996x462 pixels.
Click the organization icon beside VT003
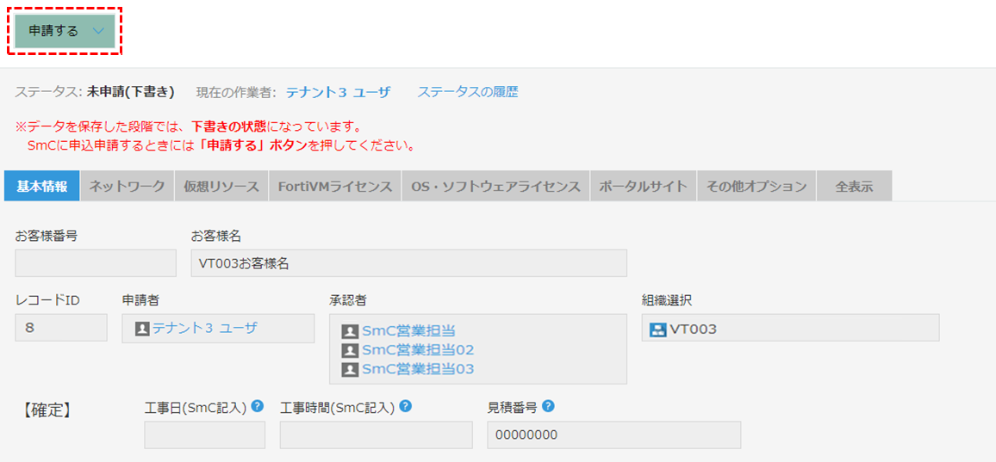pyautogui.click(x=658, y=330)
